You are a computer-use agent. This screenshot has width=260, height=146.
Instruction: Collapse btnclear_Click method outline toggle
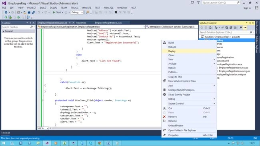click(x=43, y=101)
